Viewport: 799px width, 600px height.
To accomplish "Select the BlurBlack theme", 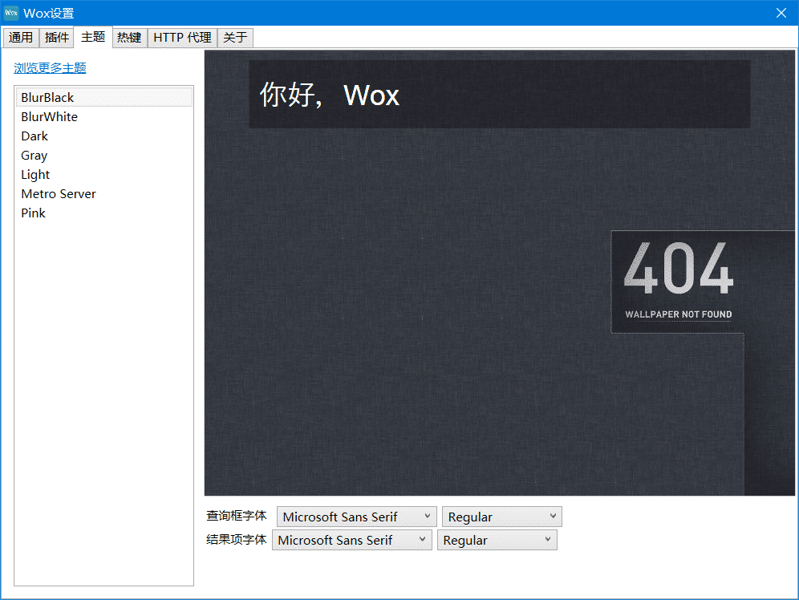I will [104, 97].
